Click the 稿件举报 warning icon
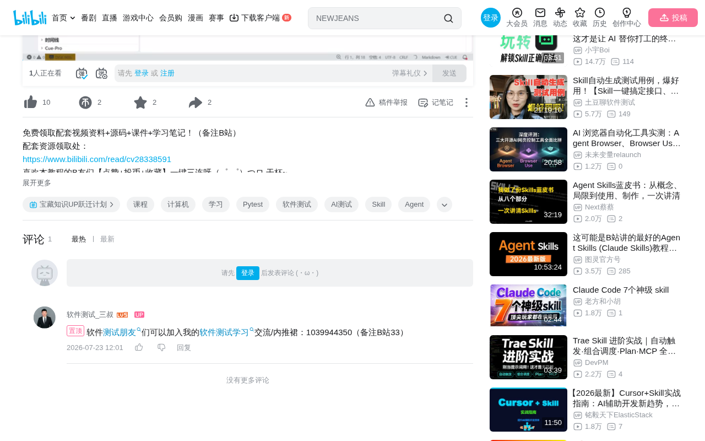The height and width of the screenshot is (441, 705). [370, 103]
